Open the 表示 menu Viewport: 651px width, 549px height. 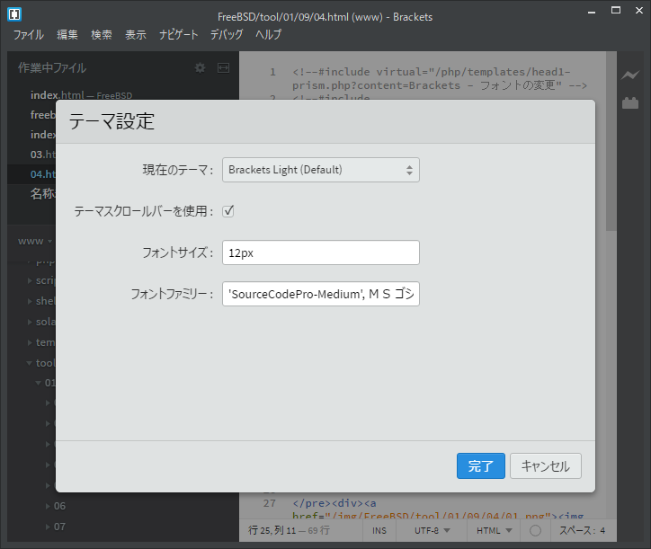136,34
